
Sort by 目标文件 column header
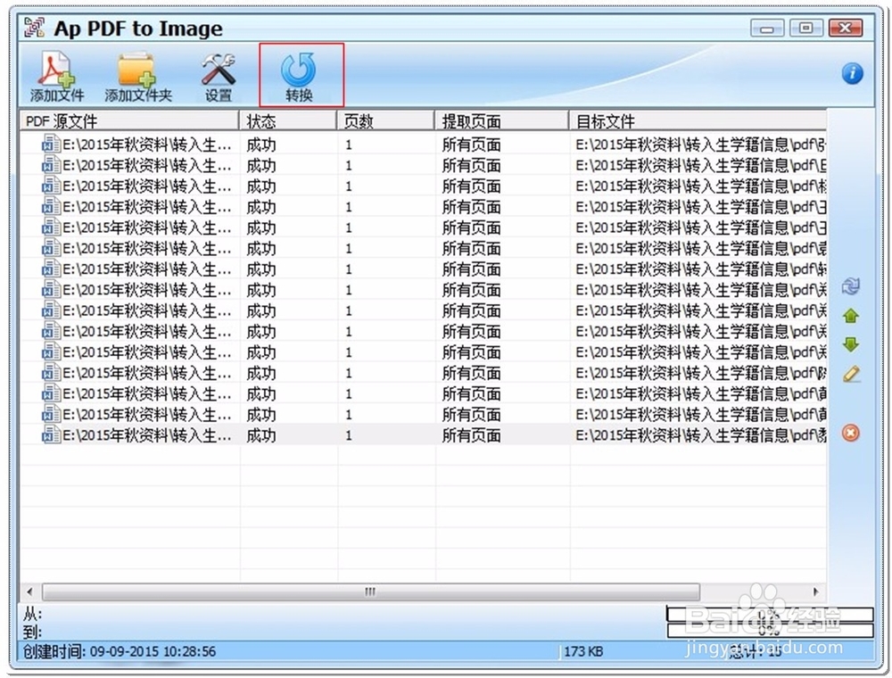(x=698, y=121)
